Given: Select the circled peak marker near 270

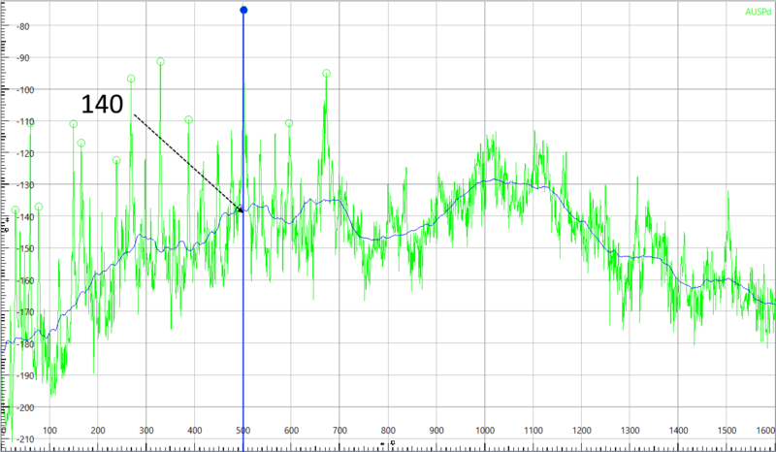Looking at the screenshot, I should (131, 79).
